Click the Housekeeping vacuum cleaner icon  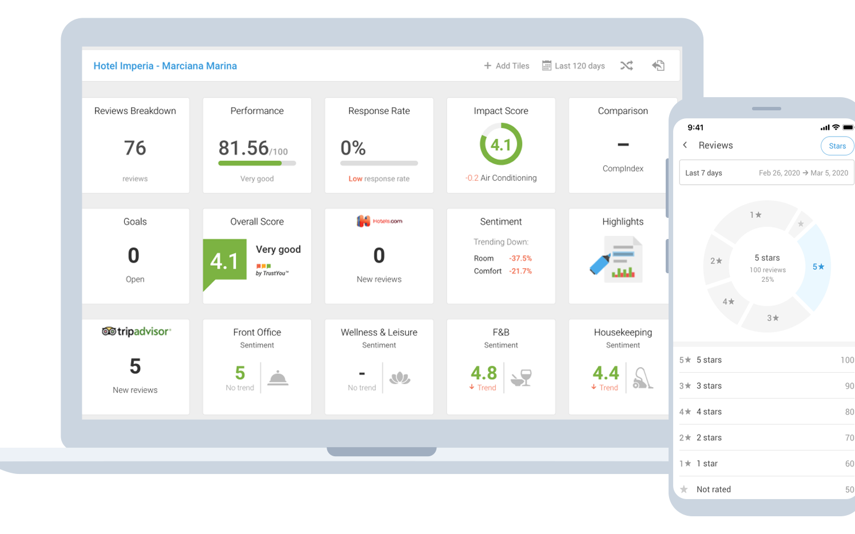click(x=643, y=378)
